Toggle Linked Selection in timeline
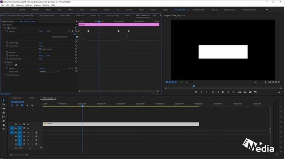The height and width of the screenshot is (159, 284). pyautogui.click(x=22, y=106)
